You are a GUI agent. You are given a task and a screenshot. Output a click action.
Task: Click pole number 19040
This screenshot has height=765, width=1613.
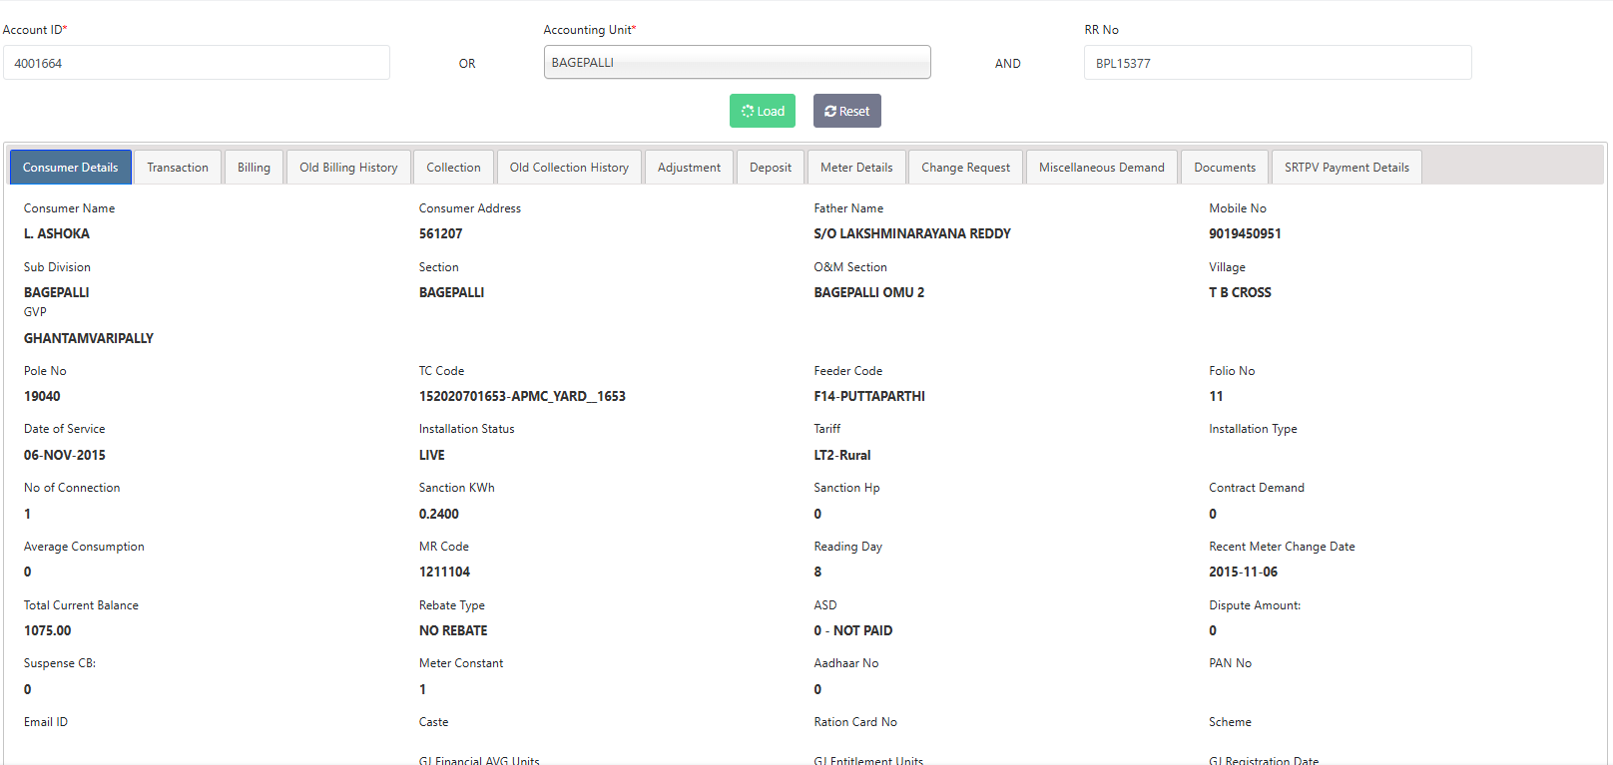click(42, 396)
